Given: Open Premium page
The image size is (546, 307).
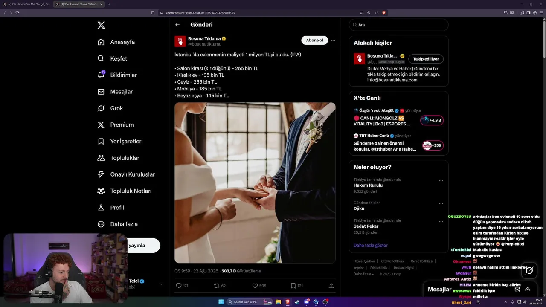Looking at the screenshot, I should coord(115,125).
